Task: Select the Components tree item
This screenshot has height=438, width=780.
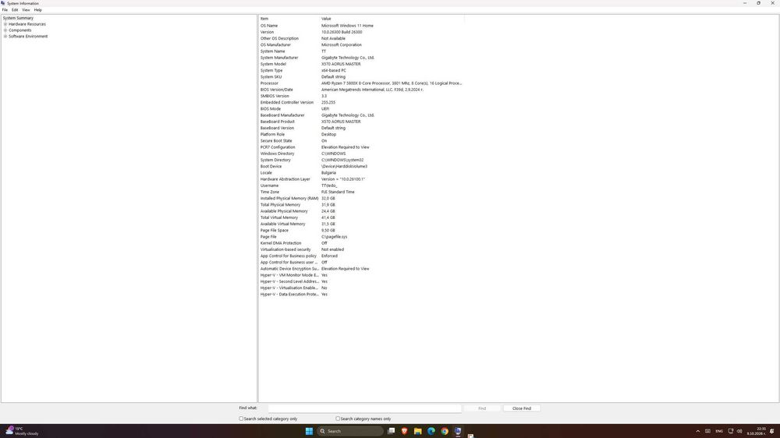Action: tap(20, 30)
